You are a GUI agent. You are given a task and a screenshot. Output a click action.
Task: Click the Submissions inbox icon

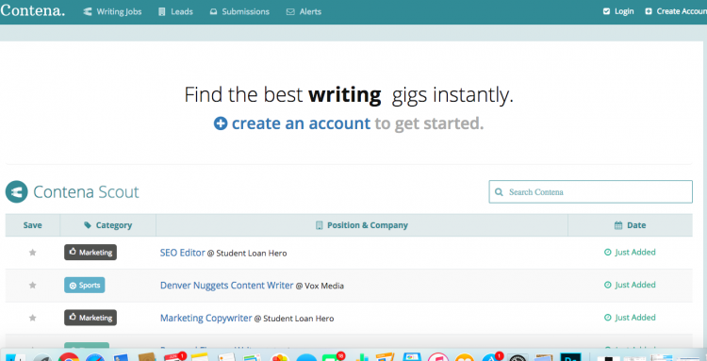(x=213, y=12)
